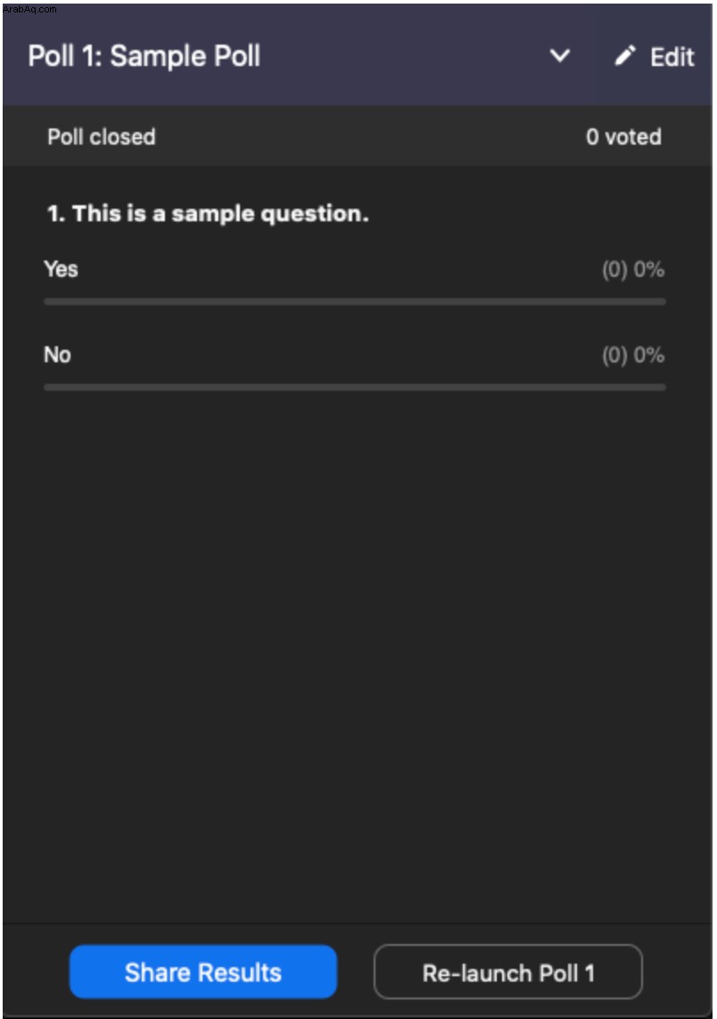
Task: Click the 0 voted counter
Action: [623, 137]
